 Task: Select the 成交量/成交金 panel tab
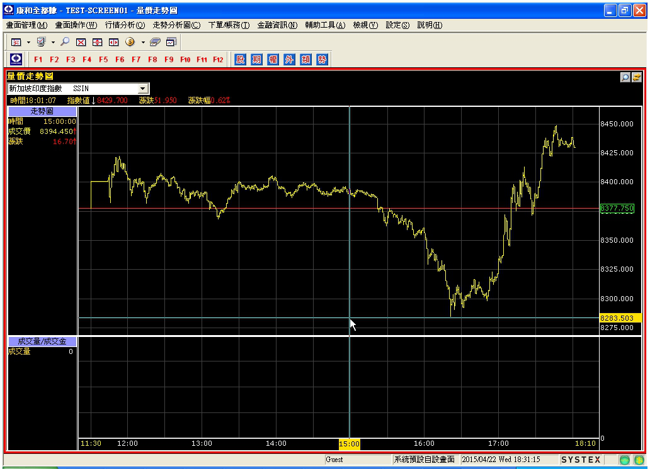tap(42, 341)
